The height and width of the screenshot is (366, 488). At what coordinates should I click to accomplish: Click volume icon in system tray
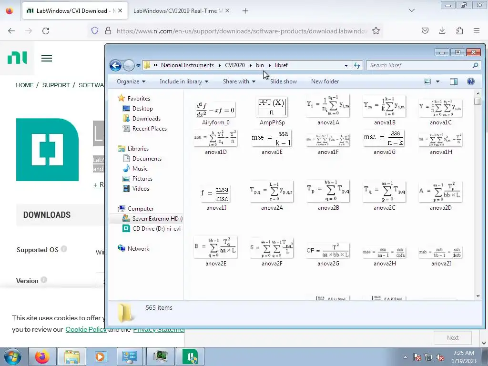[x=440, y=357]
